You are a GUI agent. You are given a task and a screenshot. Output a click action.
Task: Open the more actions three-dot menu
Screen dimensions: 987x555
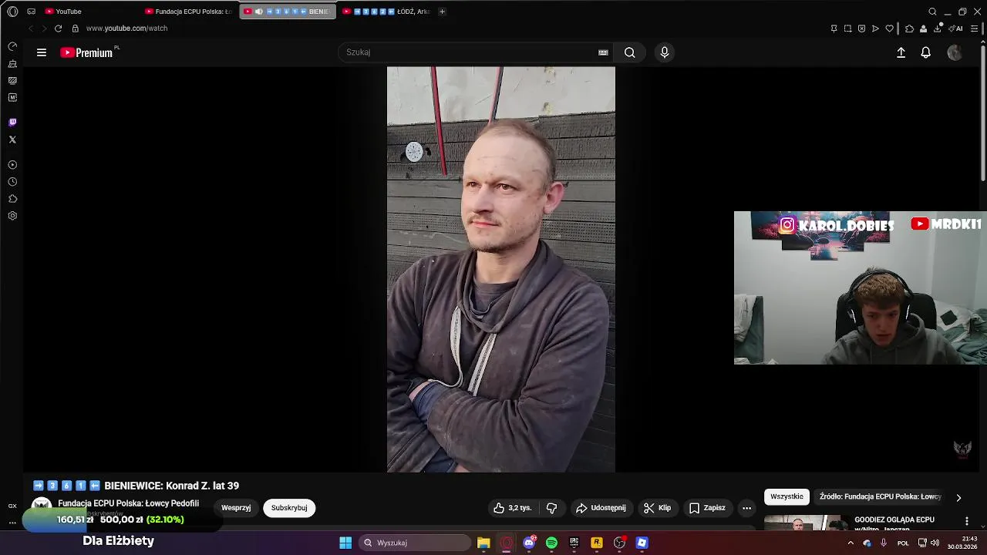pos(746,508)
